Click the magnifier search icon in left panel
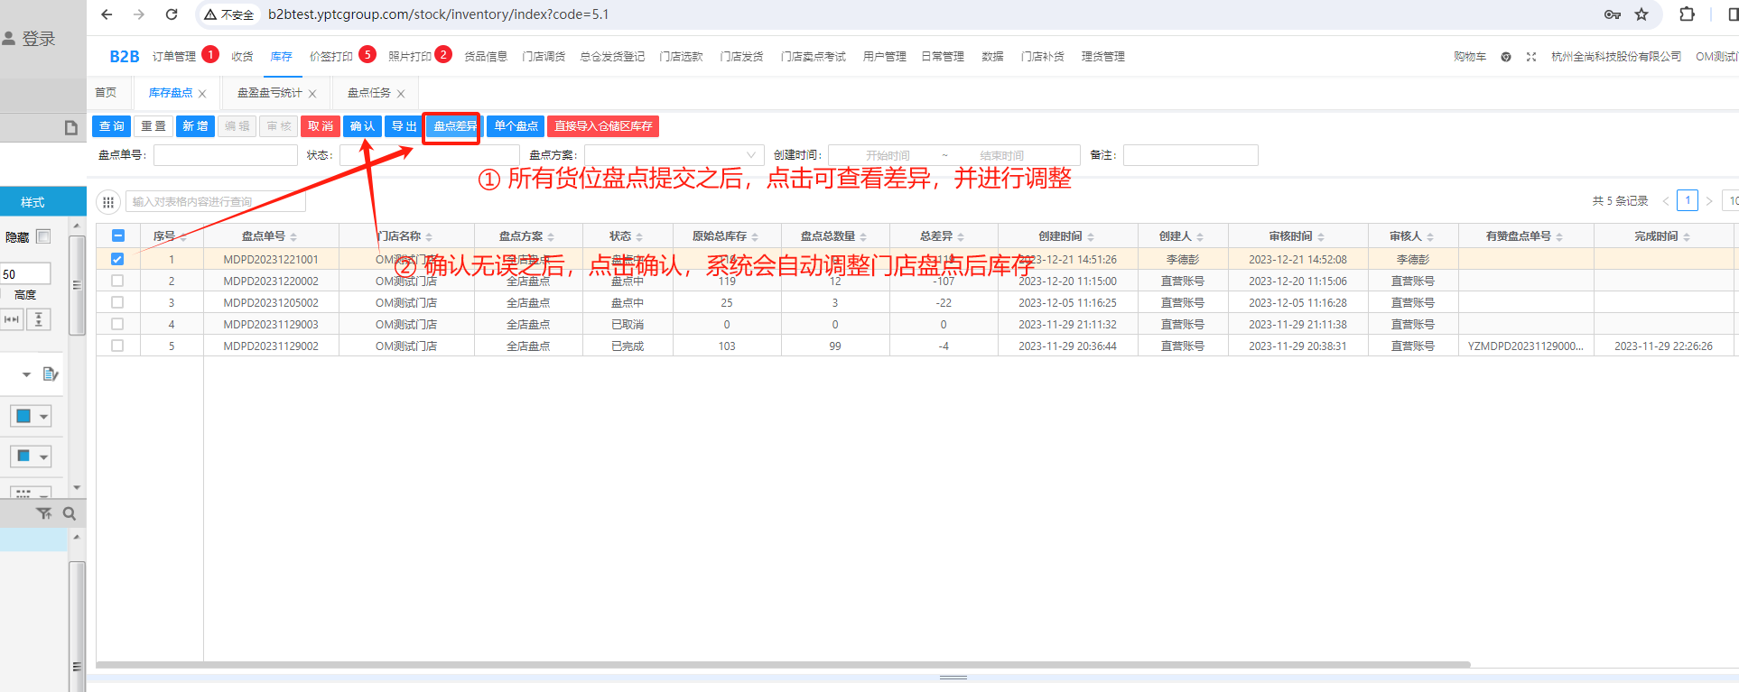1739x692 pixels. [70, 513]
